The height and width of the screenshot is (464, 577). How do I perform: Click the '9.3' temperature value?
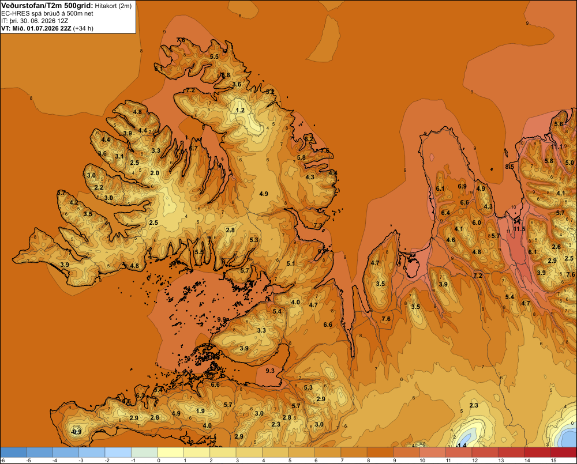coord(269,371)
